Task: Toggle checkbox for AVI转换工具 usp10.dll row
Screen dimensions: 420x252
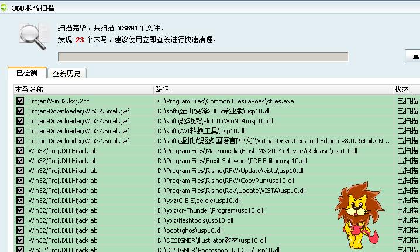Action: pyautogui.click(x=20, y=131)
